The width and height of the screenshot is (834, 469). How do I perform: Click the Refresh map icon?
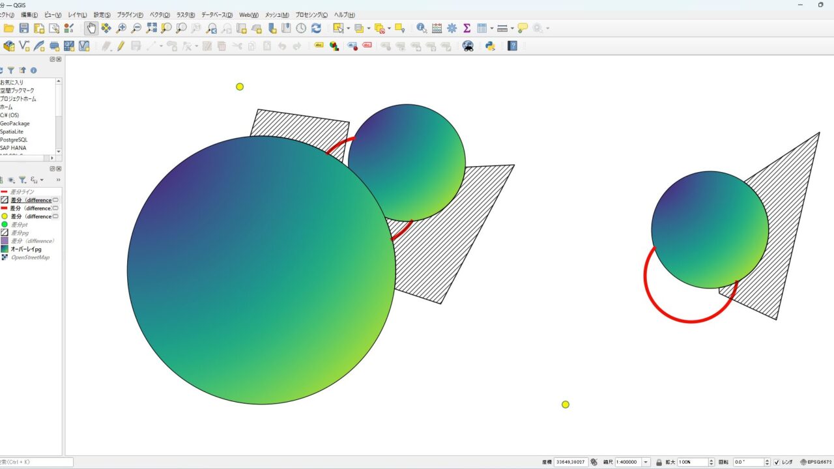point(316,28)
